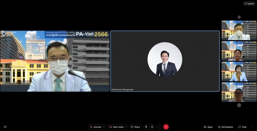Select Yodchanan Wongsawat's profile tile
257x131 pixels.
coord(165,61)
